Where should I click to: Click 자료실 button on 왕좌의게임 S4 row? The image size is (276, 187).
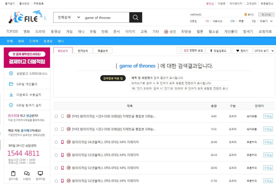pyautogui.click(x=268, y=142)
